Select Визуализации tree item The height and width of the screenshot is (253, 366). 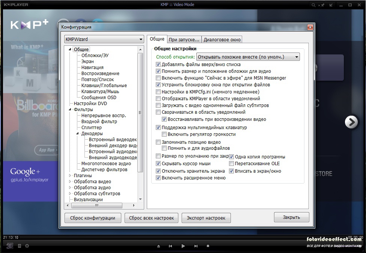coord(88,200)
